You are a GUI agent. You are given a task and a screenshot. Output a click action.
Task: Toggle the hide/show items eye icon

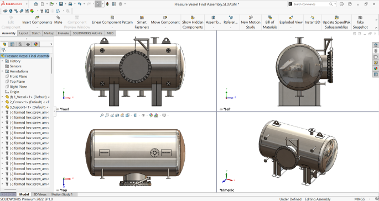(x=143, y=115)
